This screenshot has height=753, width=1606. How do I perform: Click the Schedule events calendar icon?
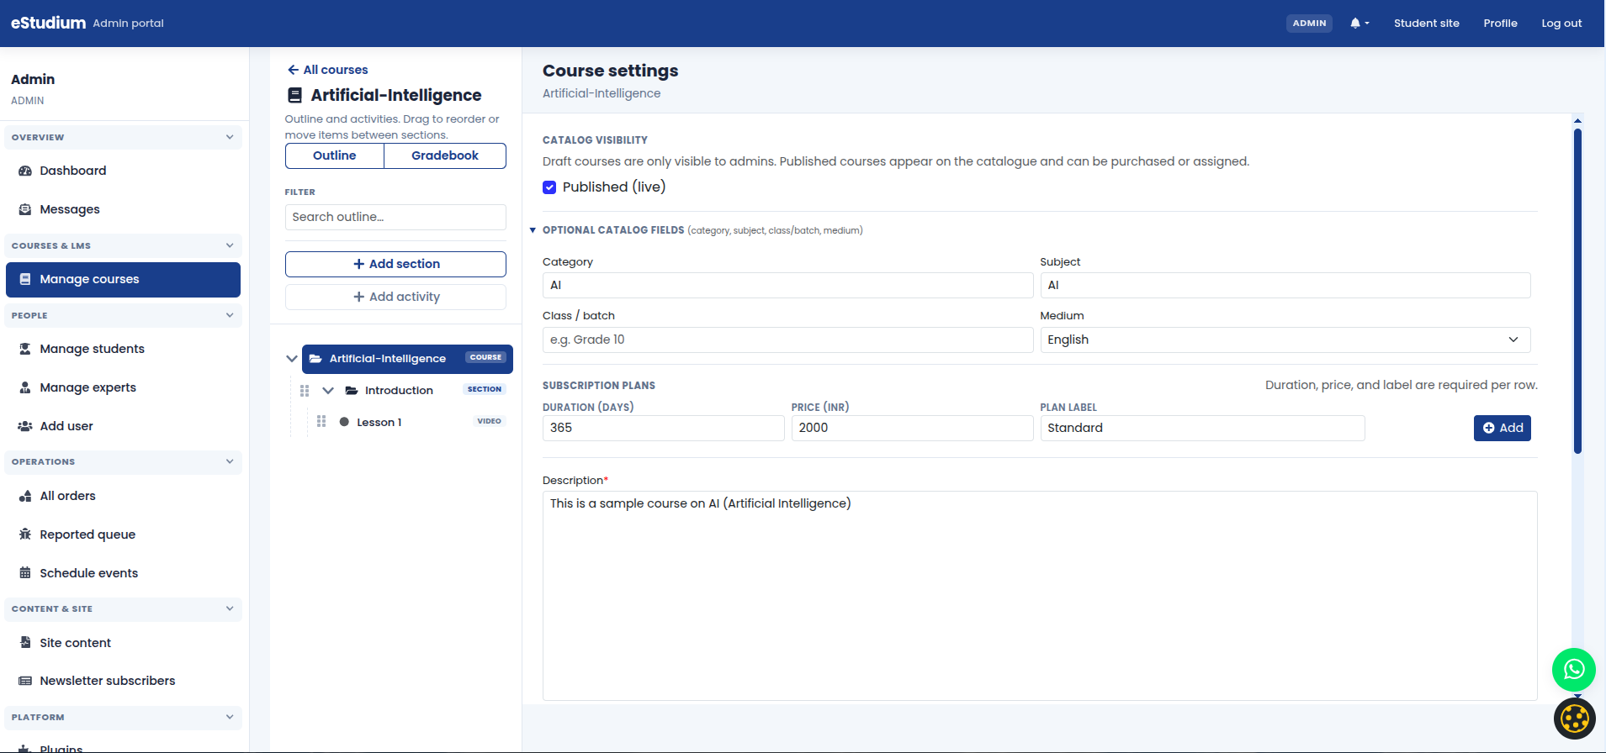coord(25,573)
